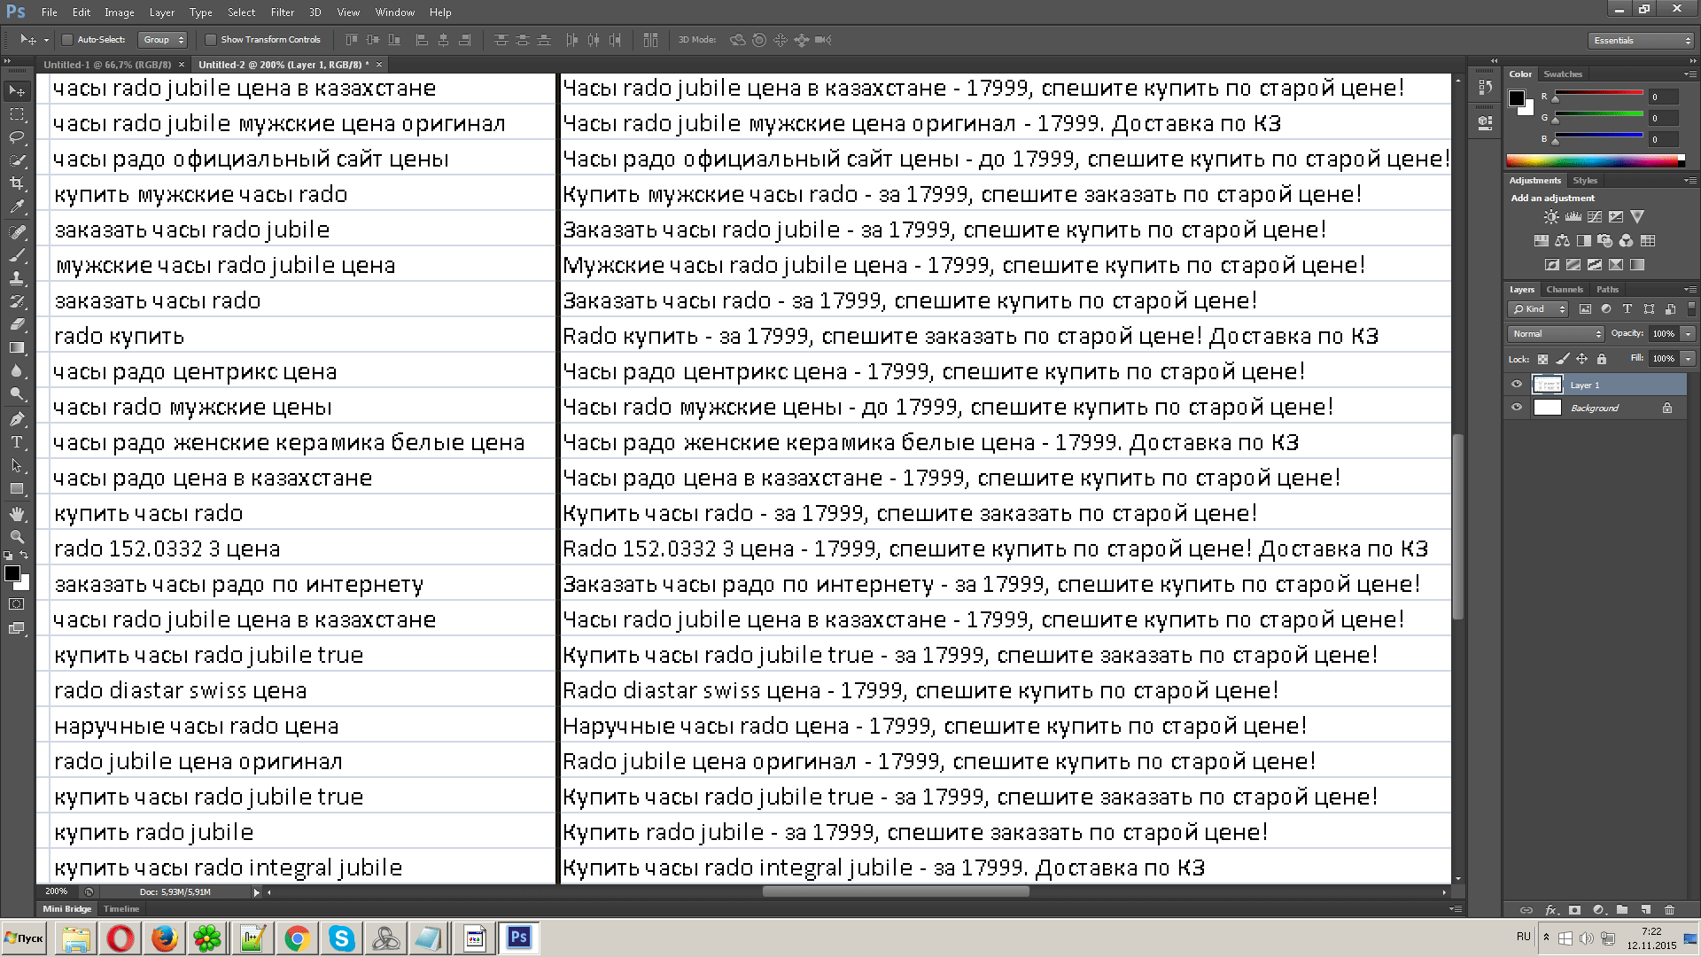Toggle lock all for layer

click(x=1602, y=359)
